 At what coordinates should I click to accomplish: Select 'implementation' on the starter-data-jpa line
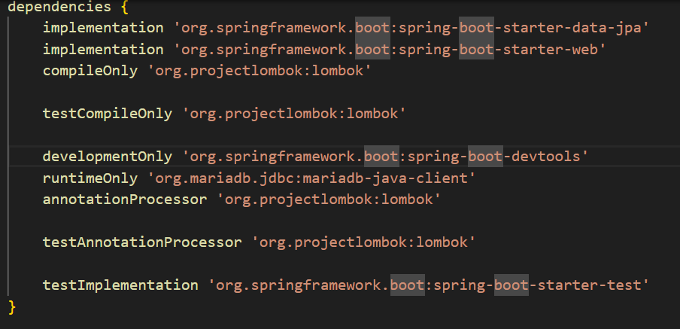tap(103, 28)
